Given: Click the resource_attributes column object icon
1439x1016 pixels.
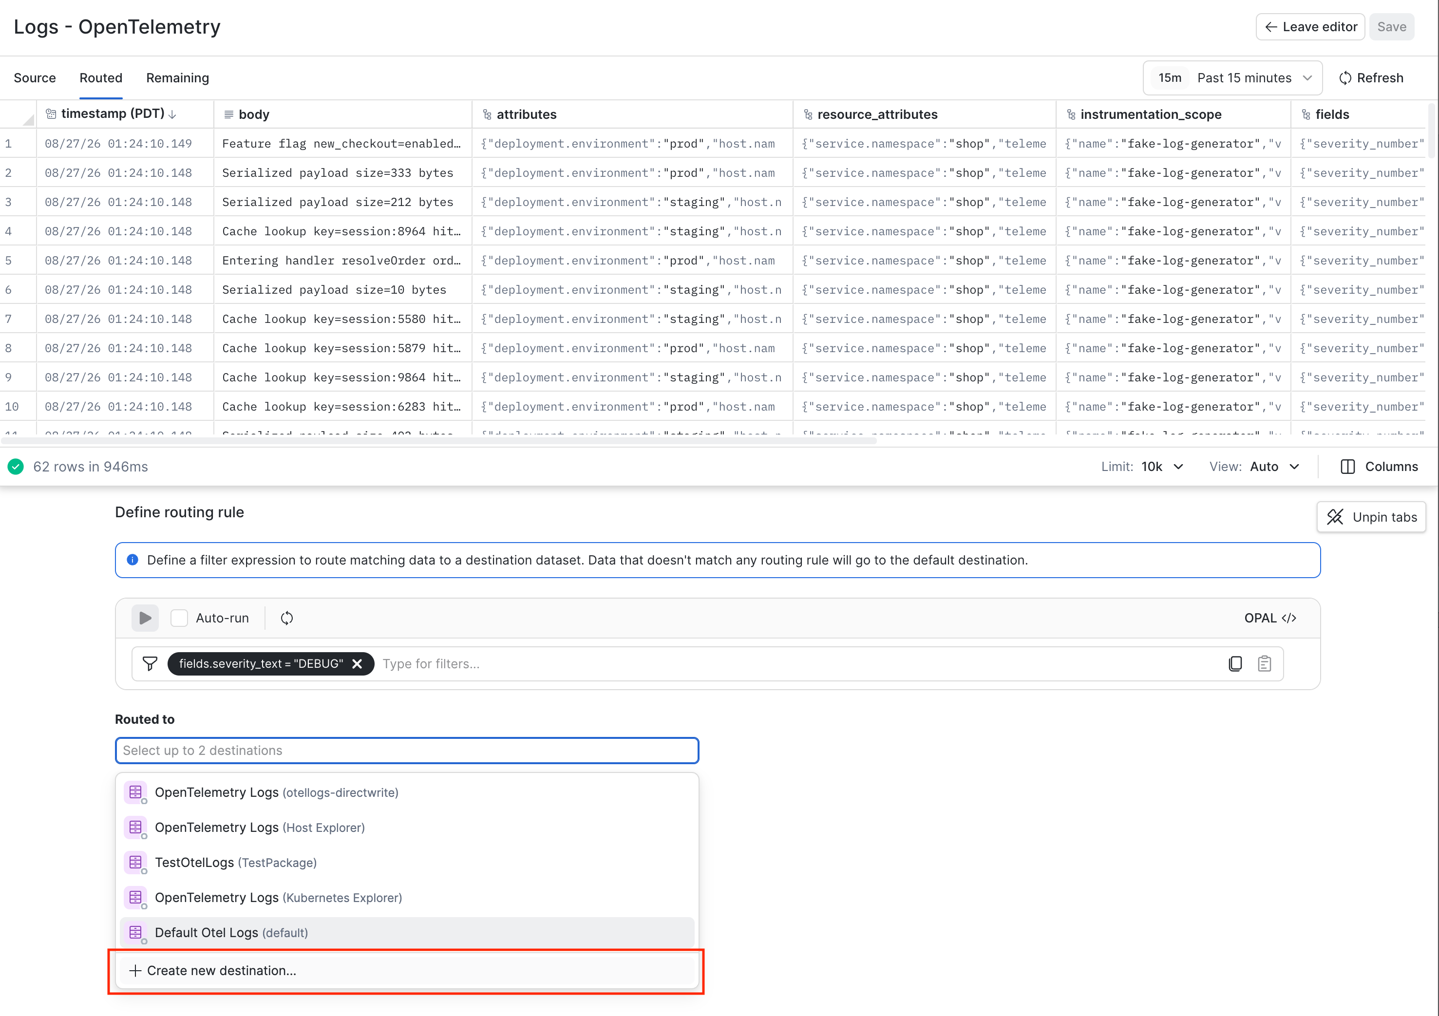Looking at the screenshot, I should pos(808,114).
